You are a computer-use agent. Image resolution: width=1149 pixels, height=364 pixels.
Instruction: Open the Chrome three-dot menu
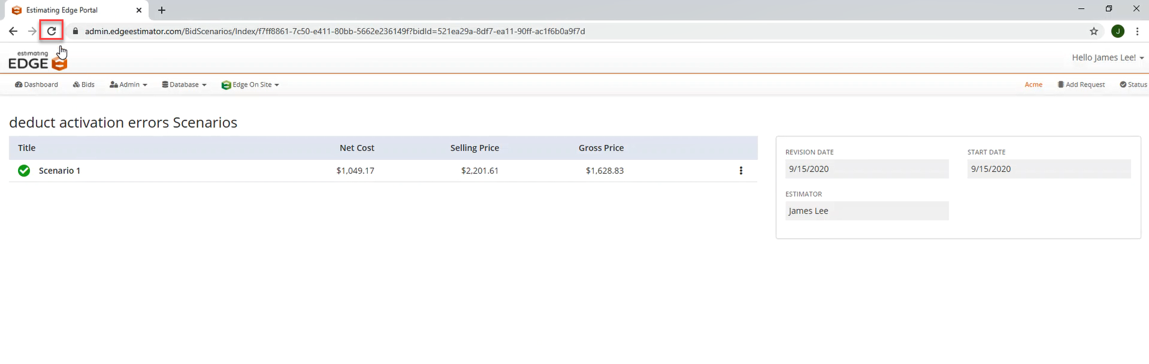click(x=1137, y=31)
